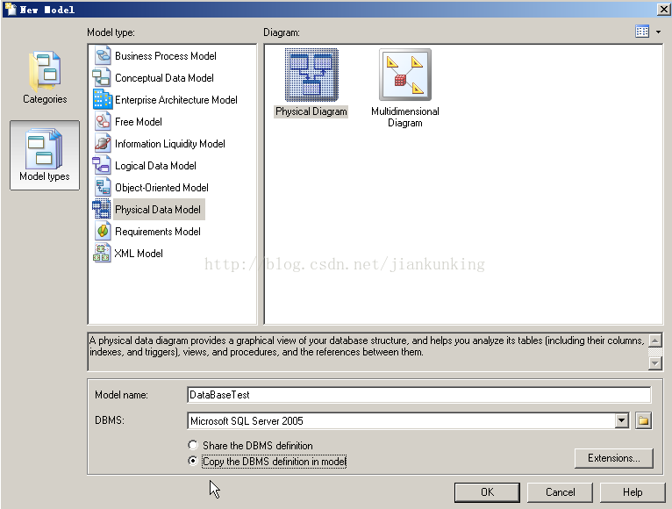This screenshot has height=509, width=672.
Task: Open the DBMS dropdown arrow
Action: click(x=621, y=420)
